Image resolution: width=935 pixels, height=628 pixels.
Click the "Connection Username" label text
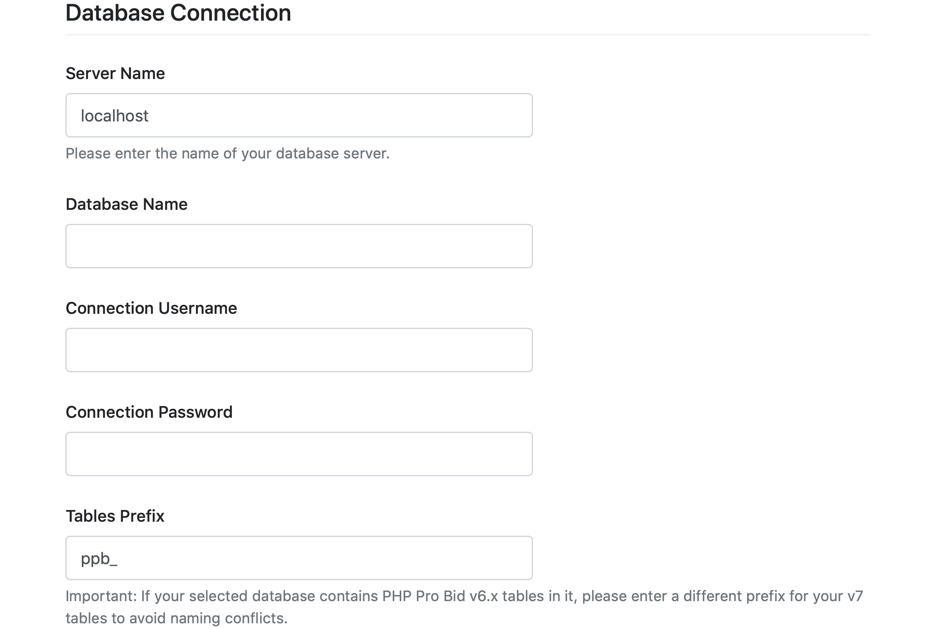coord(151,308)
